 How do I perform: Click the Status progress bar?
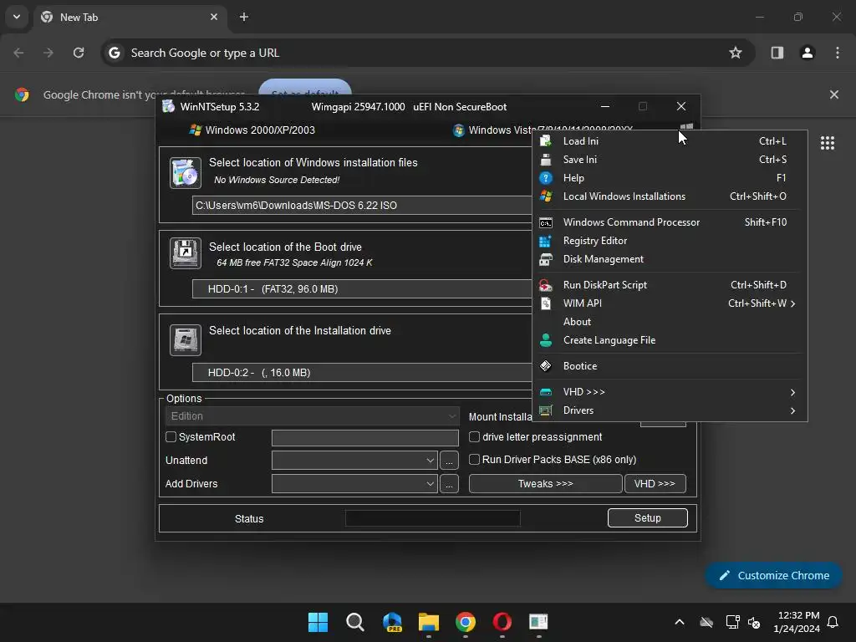[433, 518]
